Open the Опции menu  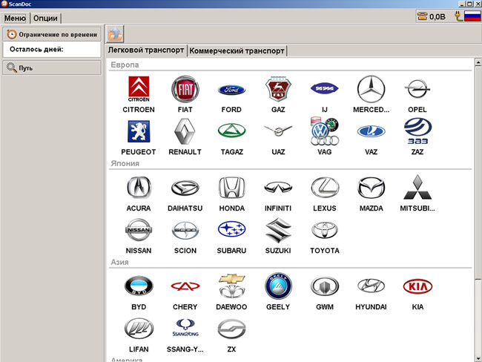46,18
